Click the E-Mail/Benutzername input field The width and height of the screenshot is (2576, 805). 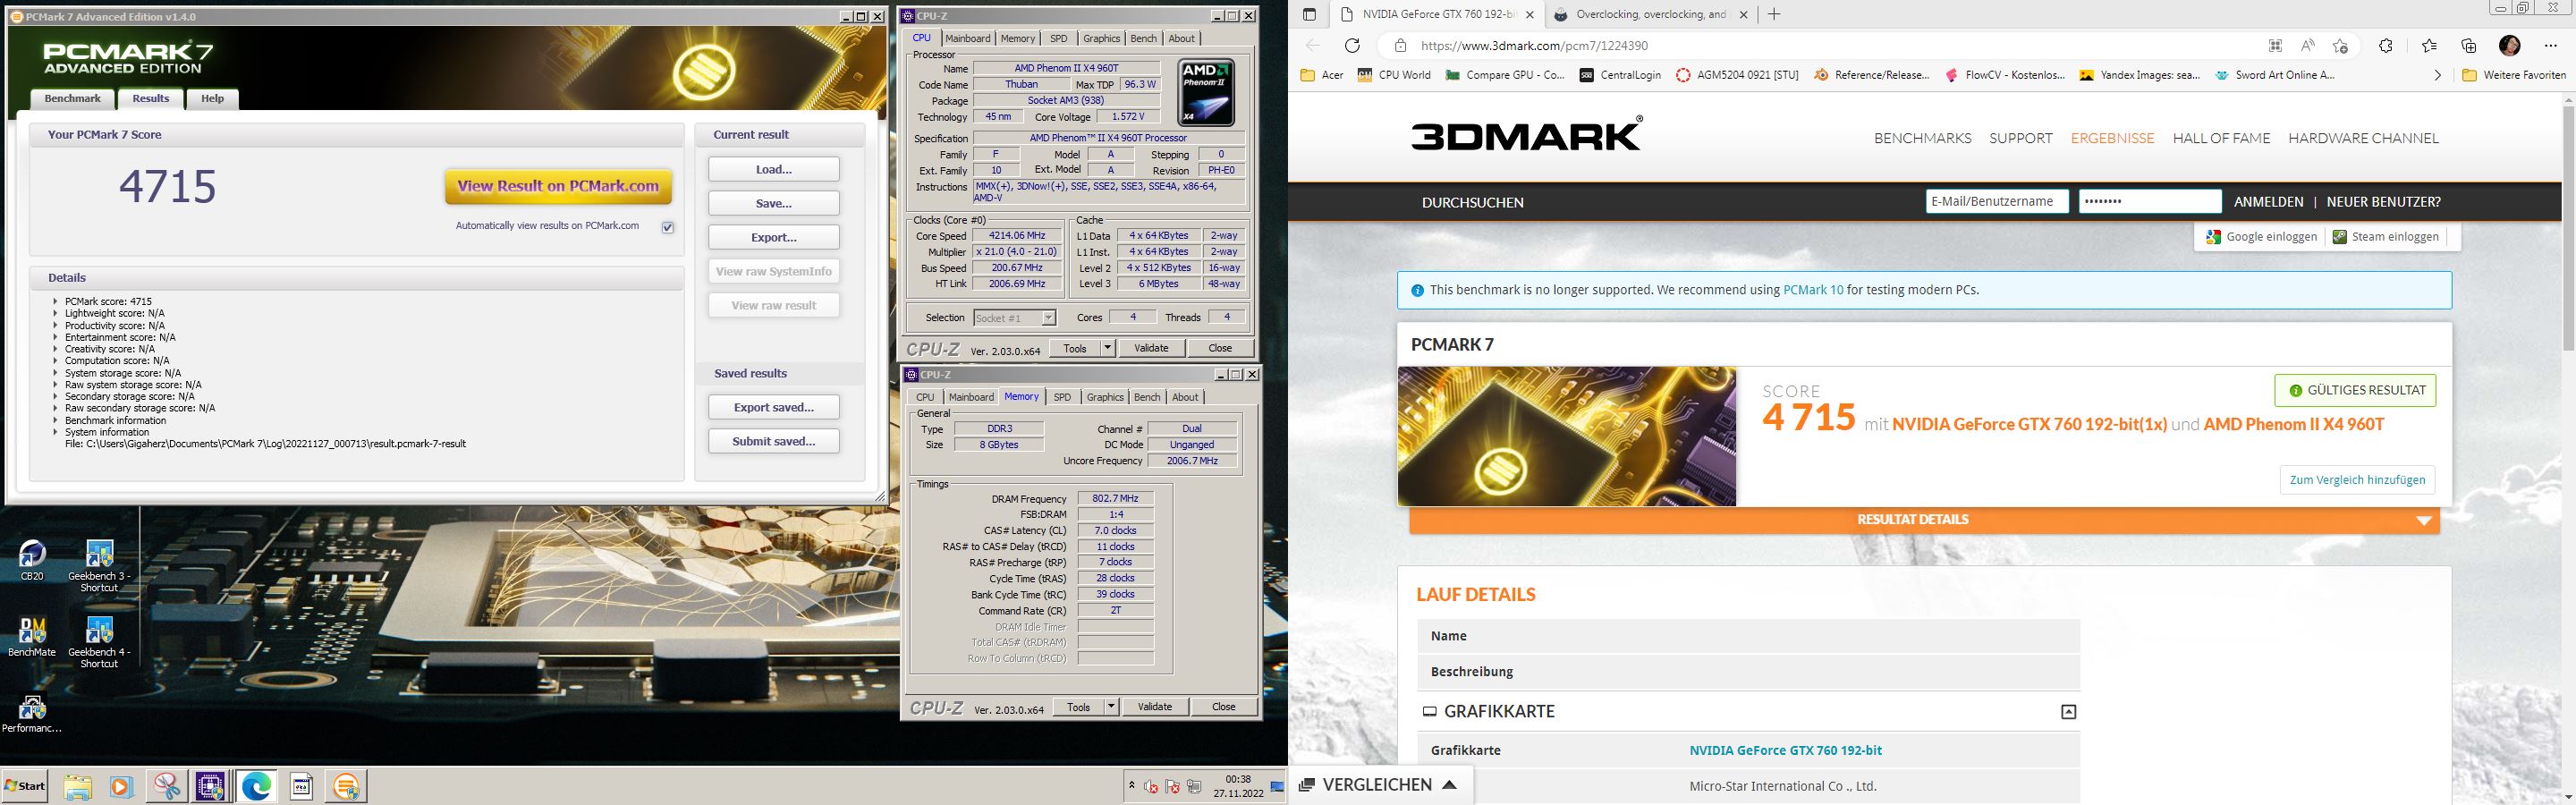[x=1997, y=202]
